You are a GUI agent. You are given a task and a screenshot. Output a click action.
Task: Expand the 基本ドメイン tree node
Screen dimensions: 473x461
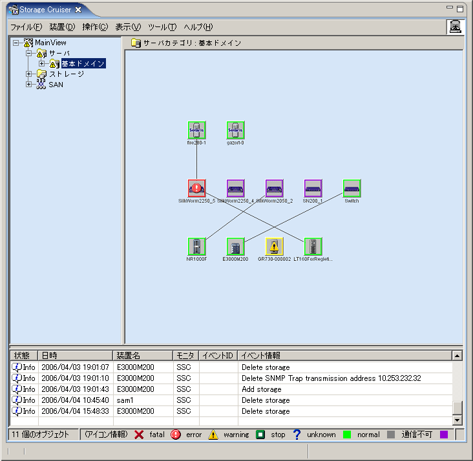tap(42, 63)
